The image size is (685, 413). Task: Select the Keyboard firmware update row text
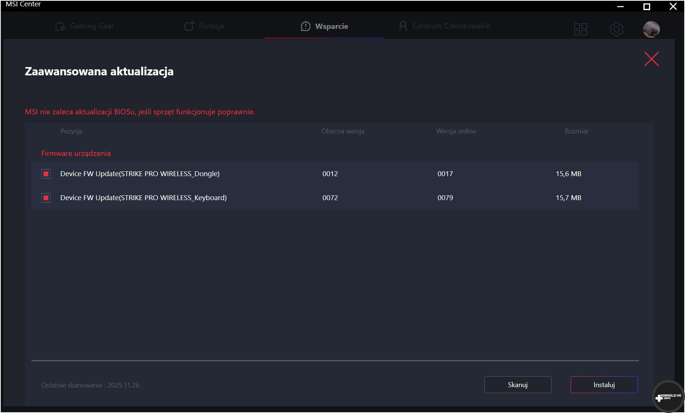point(143,198)
